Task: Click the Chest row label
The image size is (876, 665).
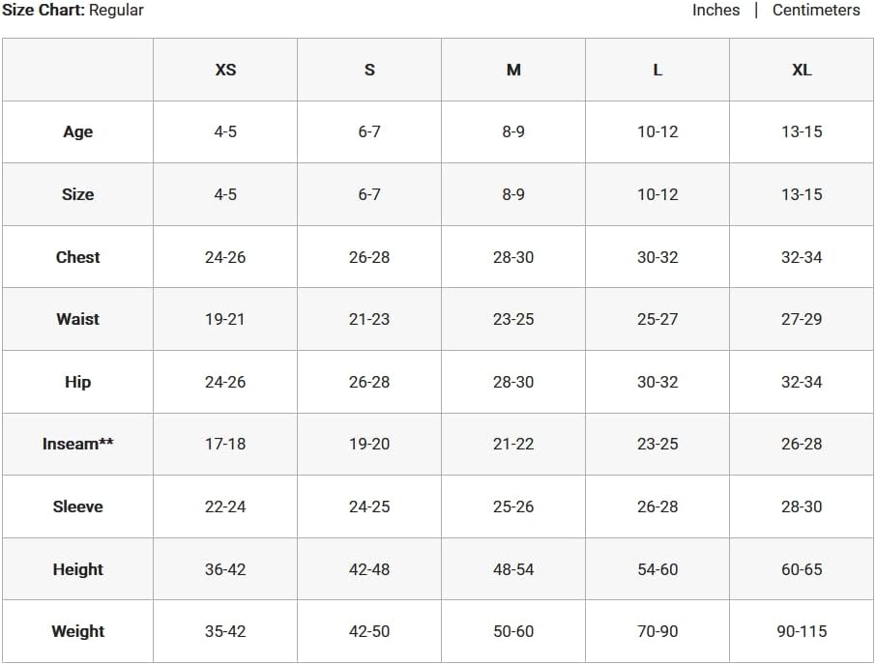Action: click(77, 257)
